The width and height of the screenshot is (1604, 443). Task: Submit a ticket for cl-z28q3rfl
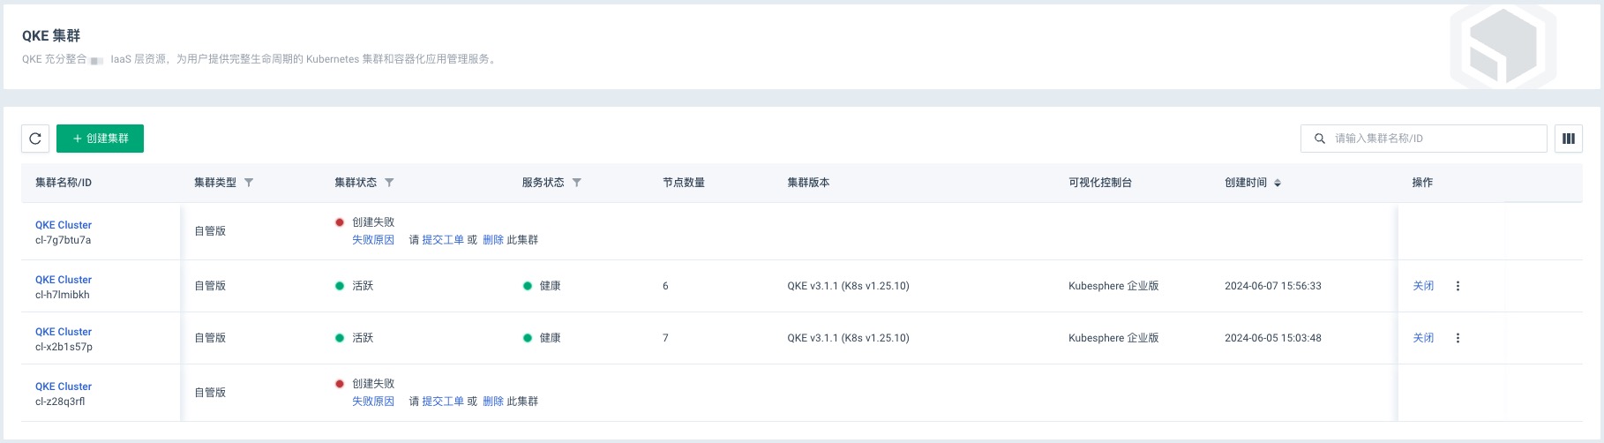pyautogui.click(x=443, y=402)
